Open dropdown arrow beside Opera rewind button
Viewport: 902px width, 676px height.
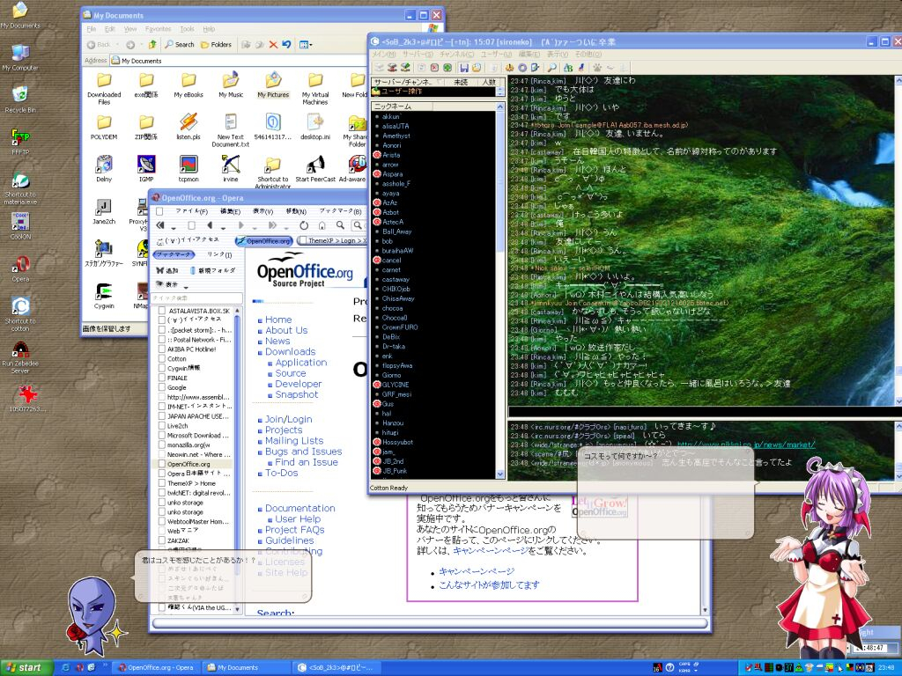(174, 227)
